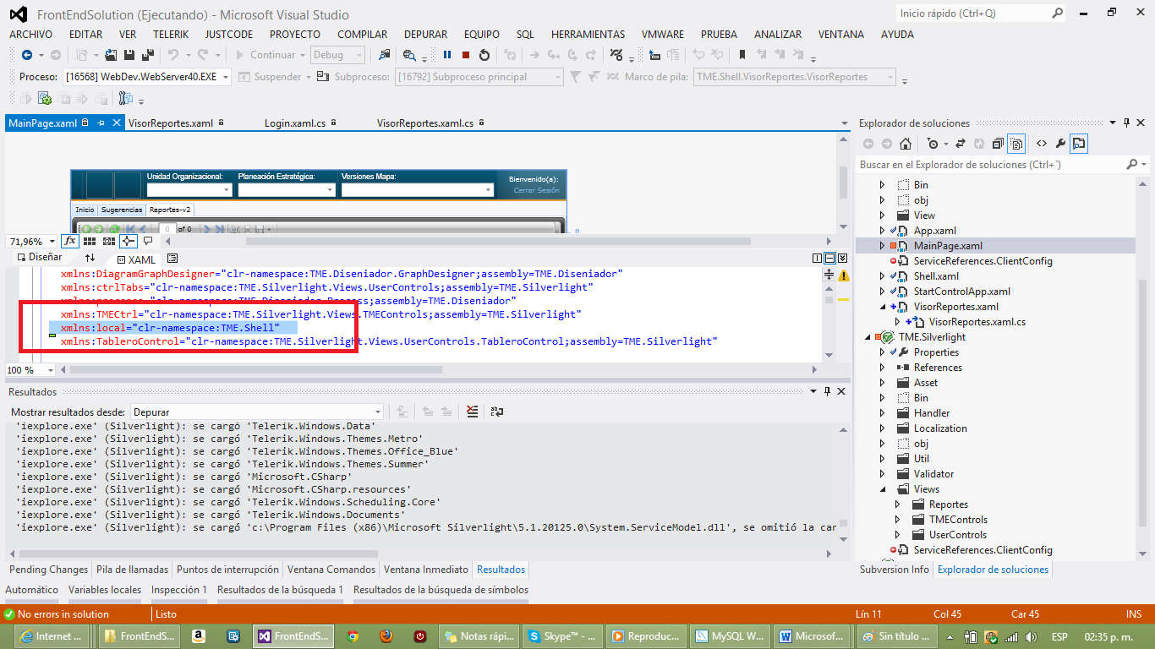Click the Home icon in Solution Explorer
1155x649 pixels.
point(906,144)
